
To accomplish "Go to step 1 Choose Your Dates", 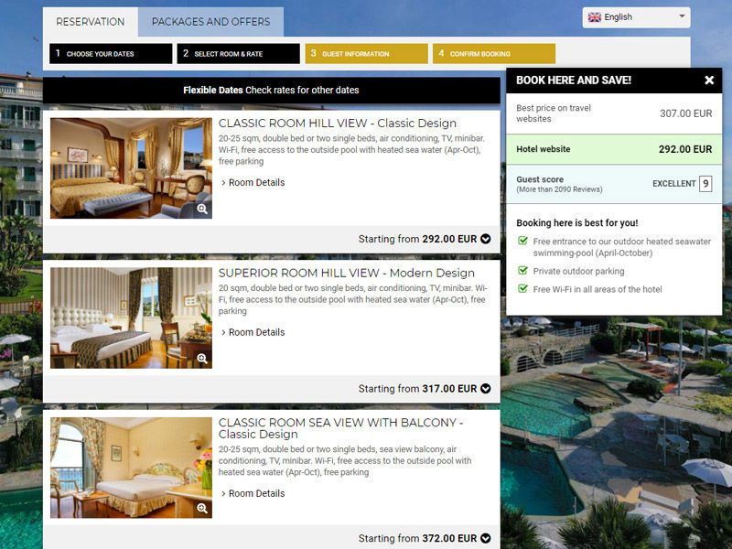I will pos(110,54).
